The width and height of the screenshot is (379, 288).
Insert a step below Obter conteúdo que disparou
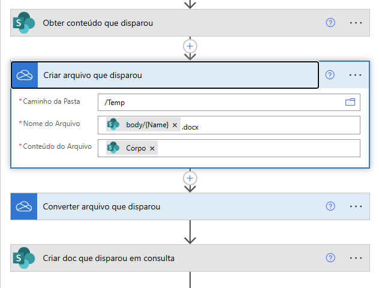point(190,46)
